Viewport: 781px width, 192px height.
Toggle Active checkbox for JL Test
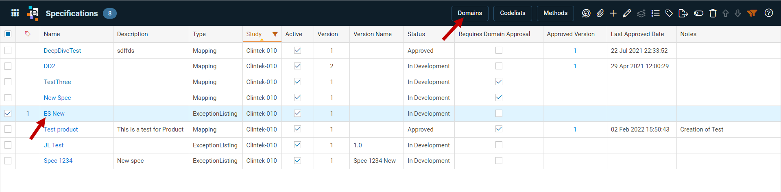pos(297,145)
